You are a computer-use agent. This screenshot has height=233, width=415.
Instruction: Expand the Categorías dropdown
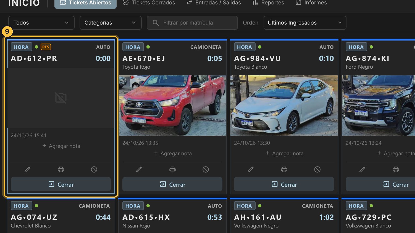(x=111, y=23)
